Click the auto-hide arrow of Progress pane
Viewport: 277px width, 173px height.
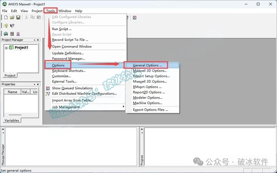click(x=142, y=133)
